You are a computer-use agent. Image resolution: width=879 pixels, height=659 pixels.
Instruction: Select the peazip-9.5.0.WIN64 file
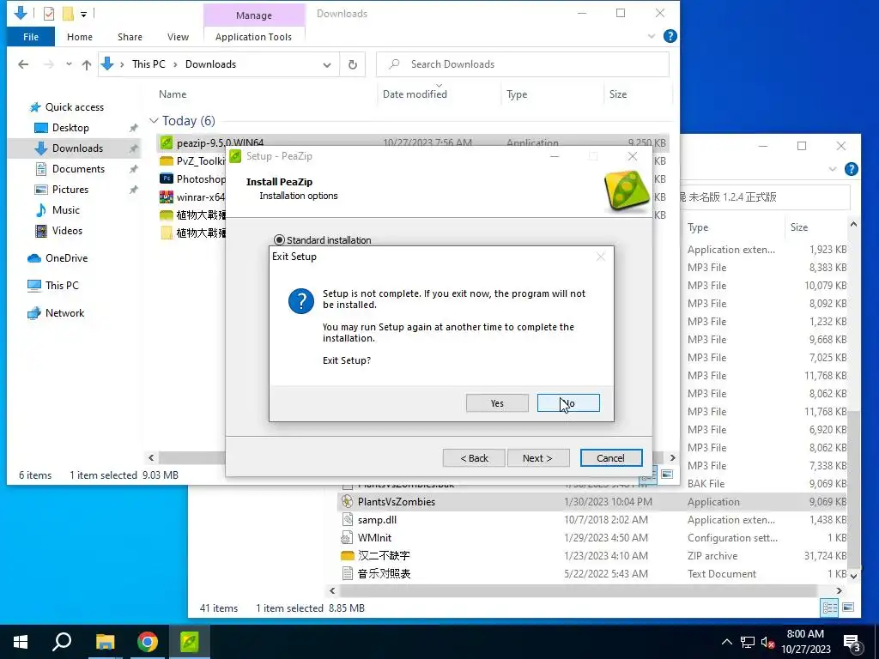[x=220, y=142]
